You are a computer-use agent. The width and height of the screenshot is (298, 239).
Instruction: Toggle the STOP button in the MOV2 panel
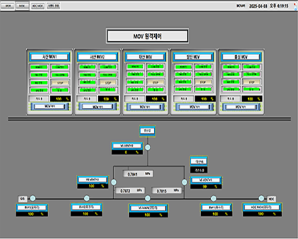pos(108,83)
